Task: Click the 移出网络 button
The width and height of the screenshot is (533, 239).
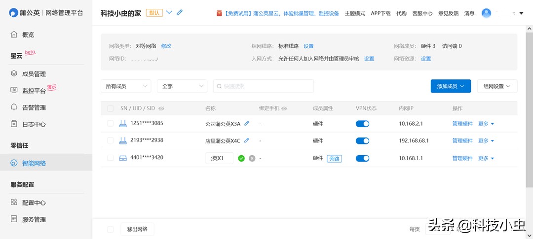Action: pos(137,229)
